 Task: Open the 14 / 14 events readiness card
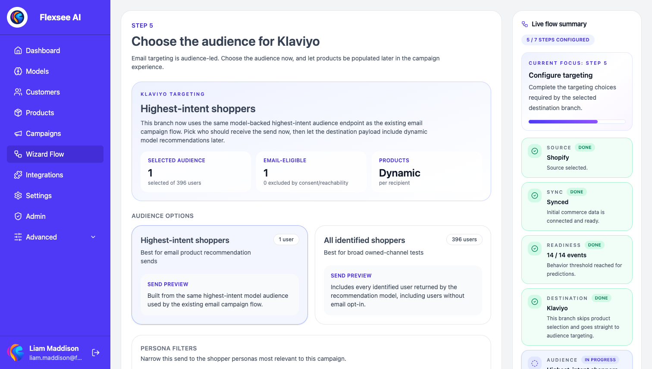[577, 259]
